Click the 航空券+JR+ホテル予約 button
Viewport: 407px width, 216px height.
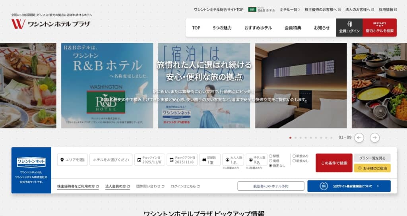[271, 186]
